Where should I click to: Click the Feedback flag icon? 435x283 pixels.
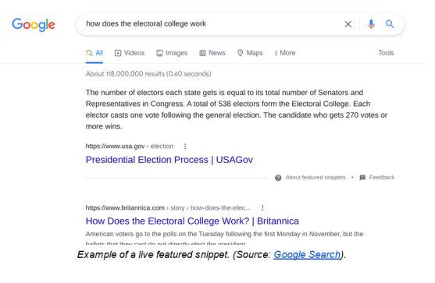coord(362,178)
